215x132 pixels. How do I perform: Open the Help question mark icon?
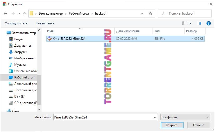click(208, 23)
